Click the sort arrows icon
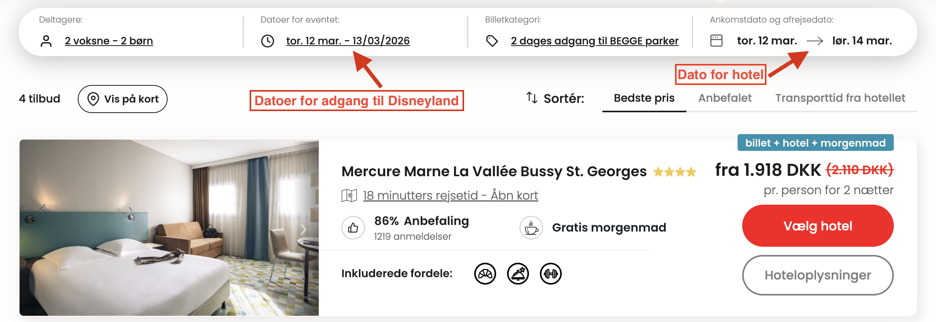This screenshot has height=322, width=936. (532, 98)
